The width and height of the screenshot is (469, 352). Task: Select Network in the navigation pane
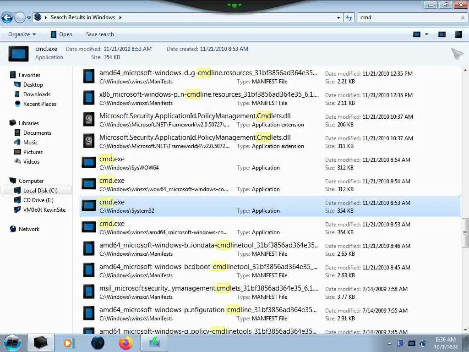[29, 229]
